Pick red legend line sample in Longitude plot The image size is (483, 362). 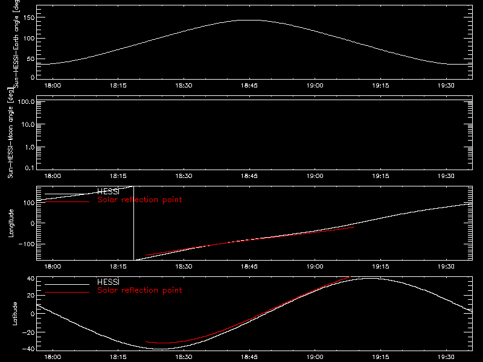coord(67,202)
